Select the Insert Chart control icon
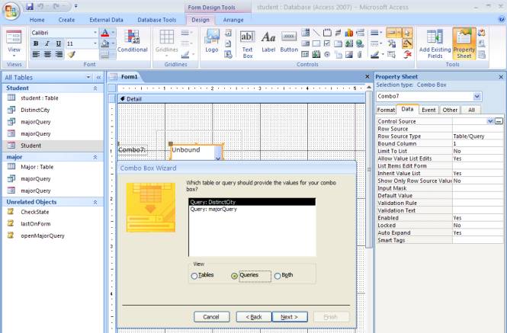 coord(349,33)
